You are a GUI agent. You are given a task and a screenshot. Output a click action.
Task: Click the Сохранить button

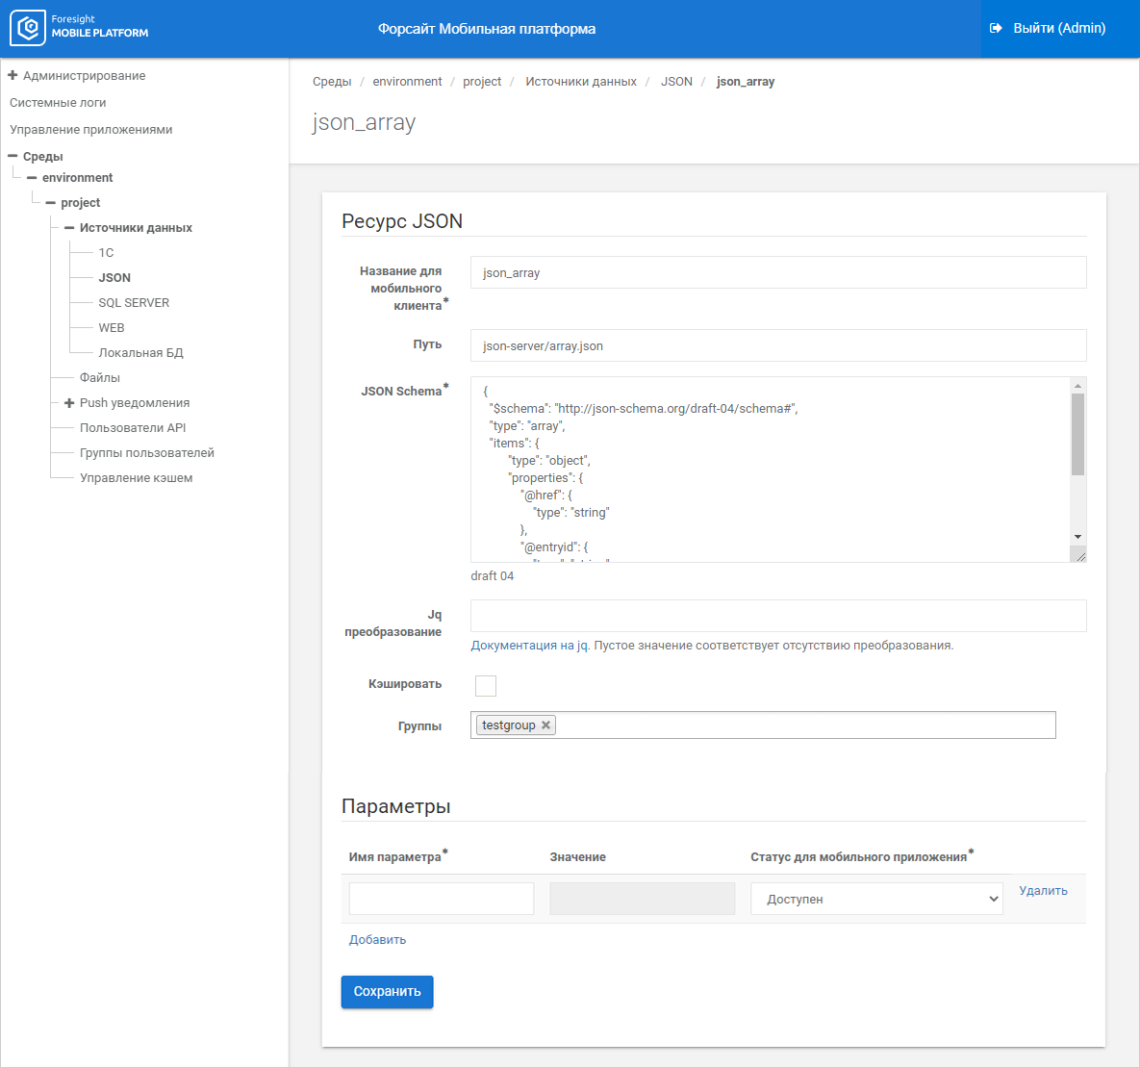387,992
